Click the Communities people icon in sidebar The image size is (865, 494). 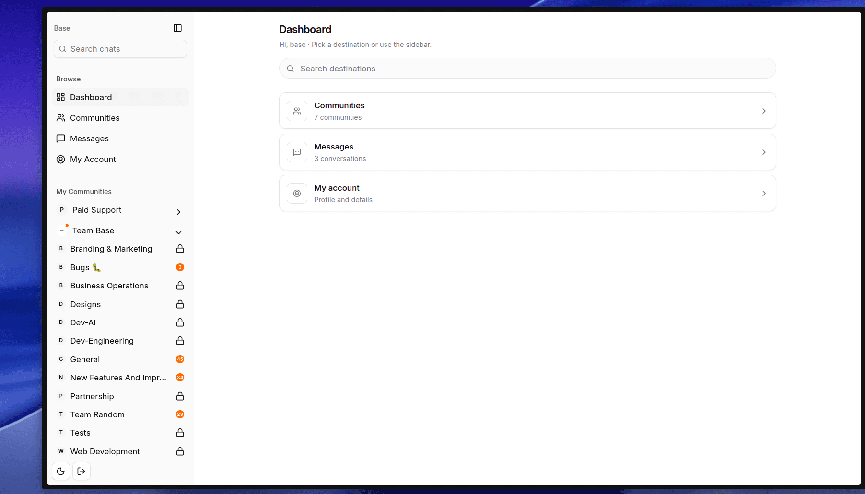(61, 118)
